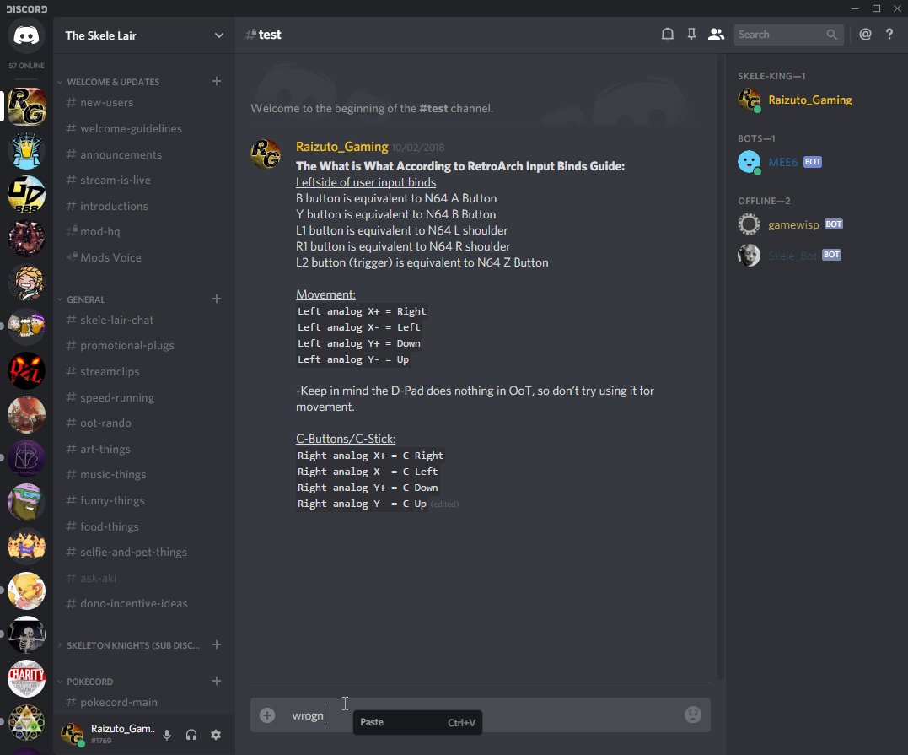Open the emoji picker in the message bar
This screenshot has width=908, height=755.
pos(693,715)
